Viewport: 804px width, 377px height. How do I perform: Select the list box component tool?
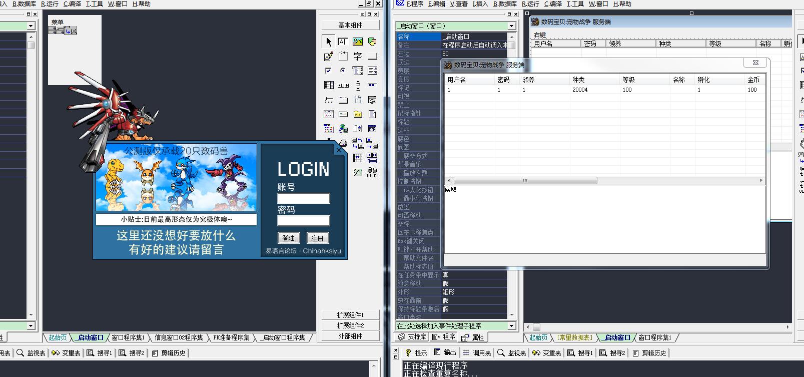point(372,71)
